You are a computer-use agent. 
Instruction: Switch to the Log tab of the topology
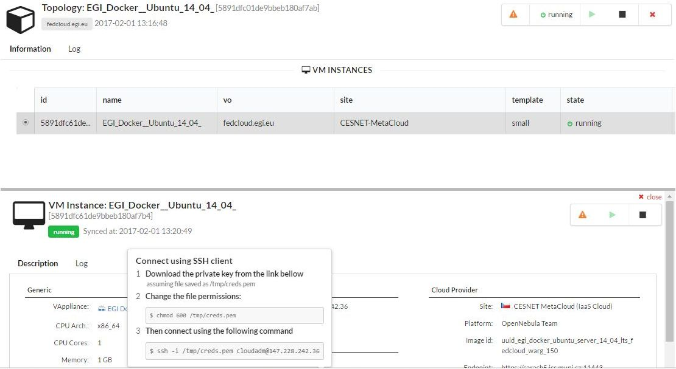pos(74,49)
